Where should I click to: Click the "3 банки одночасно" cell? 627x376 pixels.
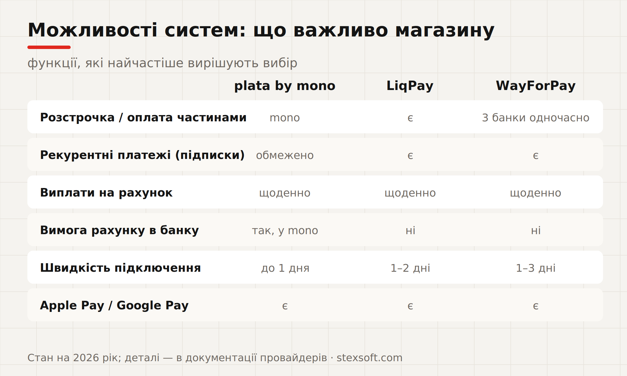[536, 118]
